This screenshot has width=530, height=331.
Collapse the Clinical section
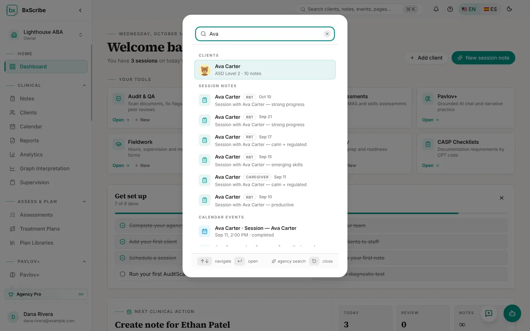point(84,85)
